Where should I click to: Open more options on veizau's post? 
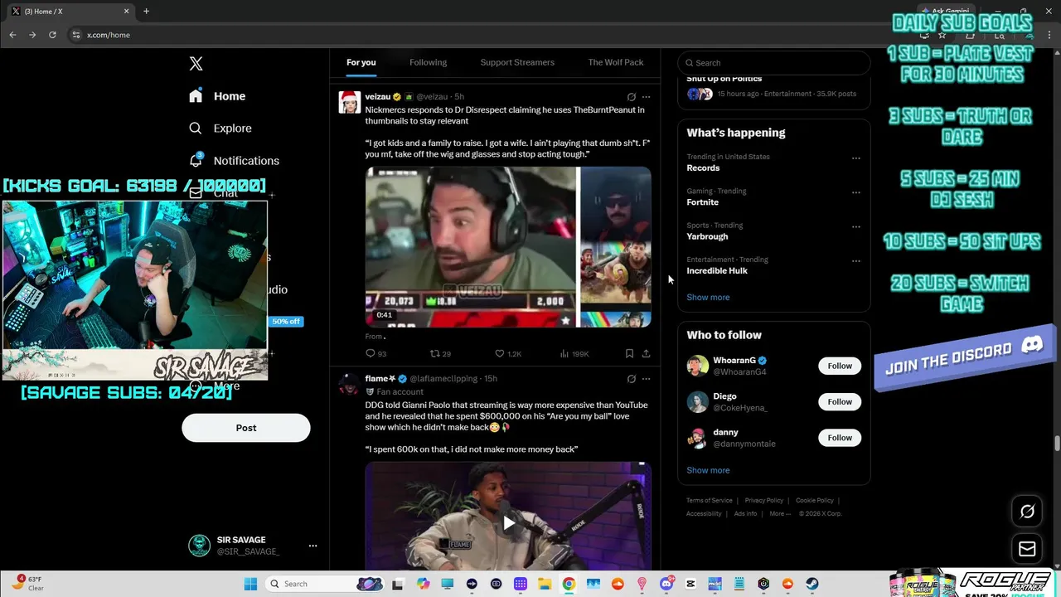tap(647, 97)
